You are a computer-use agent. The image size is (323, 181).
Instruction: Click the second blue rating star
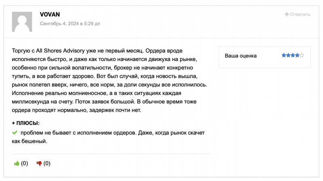click(x=288, y=55)
